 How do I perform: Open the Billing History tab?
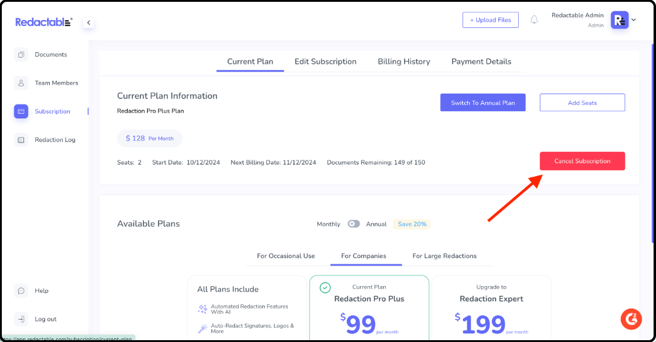click(404, 61)
